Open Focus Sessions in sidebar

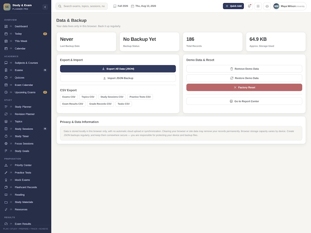(25, 144)
